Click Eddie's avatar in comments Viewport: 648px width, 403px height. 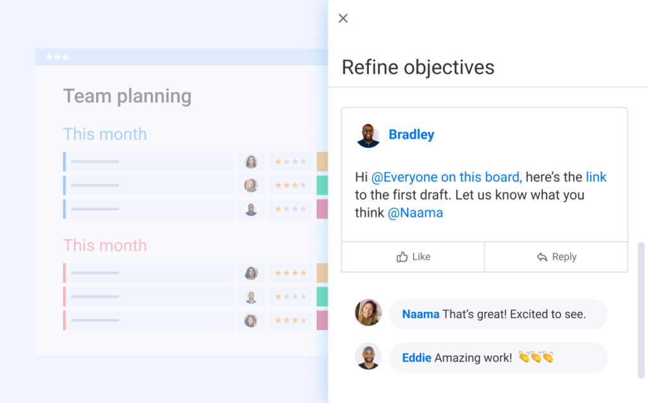(368, 357)
